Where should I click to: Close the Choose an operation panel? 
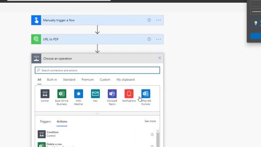(x=159, y=58)
